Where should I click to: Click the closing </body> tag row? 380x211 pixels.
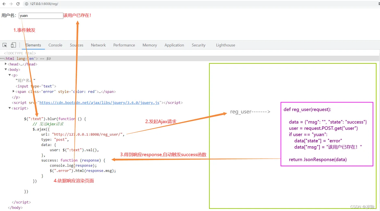[15, 208]
